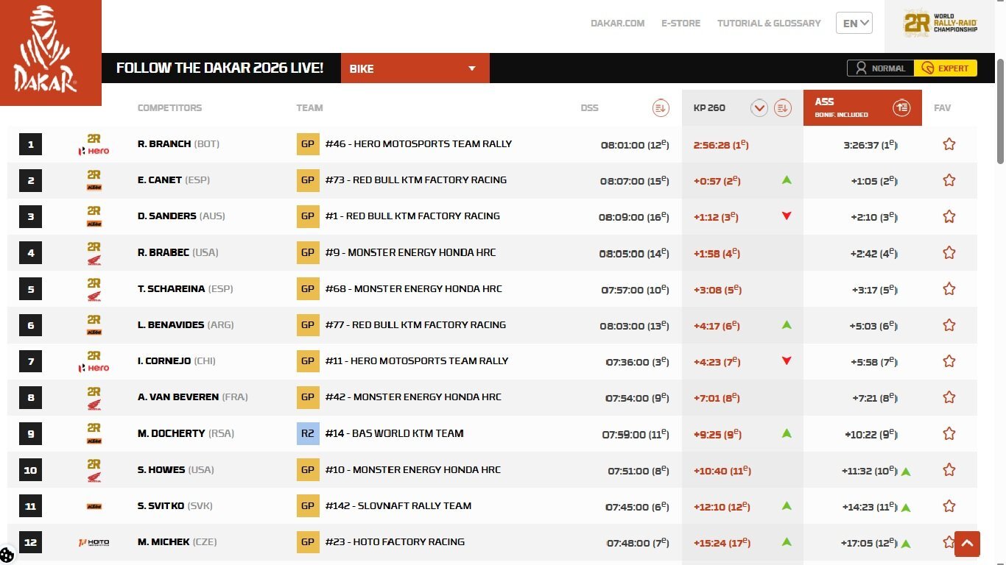Open the E-STORE link
The image size is (1006, 565).
680,24
